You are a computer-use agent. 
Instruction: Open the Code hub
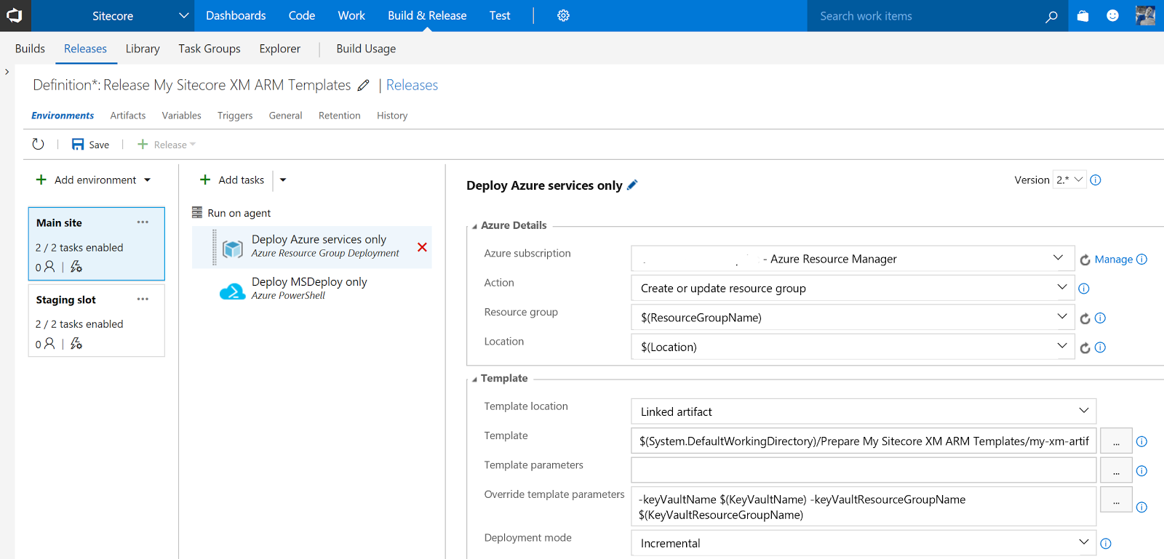[x=301, y=15]
